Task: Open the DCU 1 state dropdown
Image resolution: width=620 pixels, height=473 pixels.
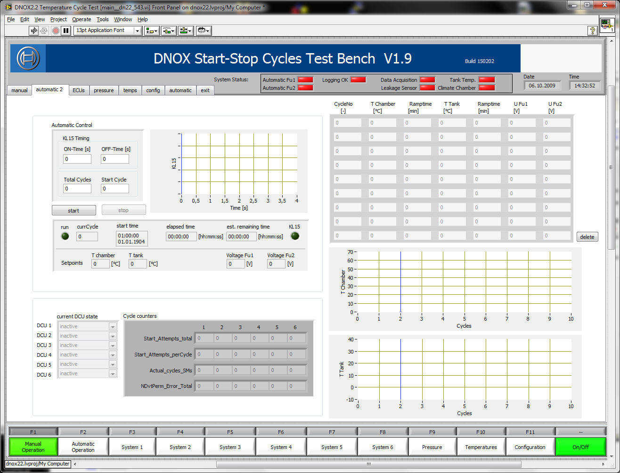Action: [x=113, y=326]
